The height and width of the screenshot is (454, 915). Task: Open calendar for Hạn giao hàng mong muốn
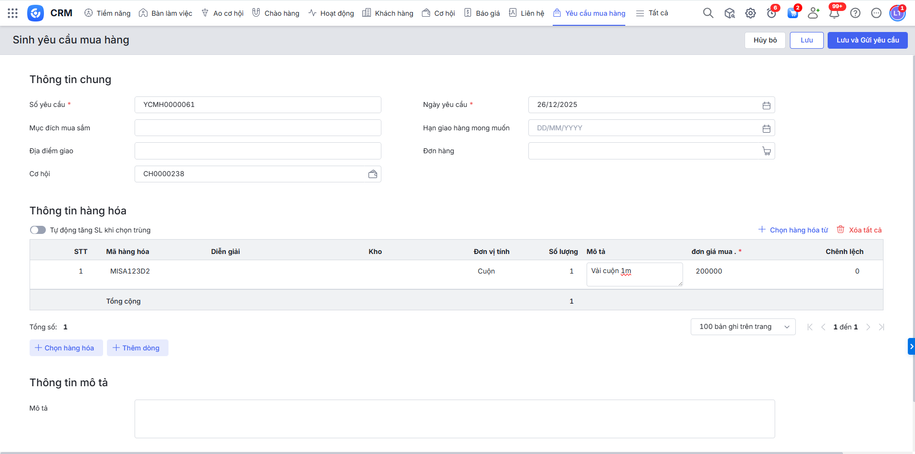point(766,128)
